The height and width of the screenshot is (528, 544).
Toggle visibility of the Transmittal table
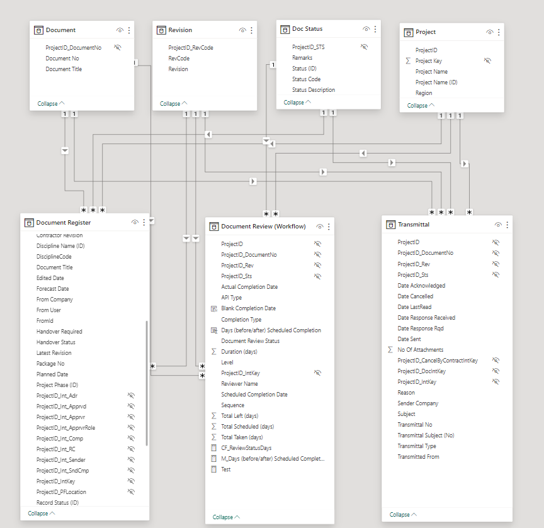click(x=498, y=225)
